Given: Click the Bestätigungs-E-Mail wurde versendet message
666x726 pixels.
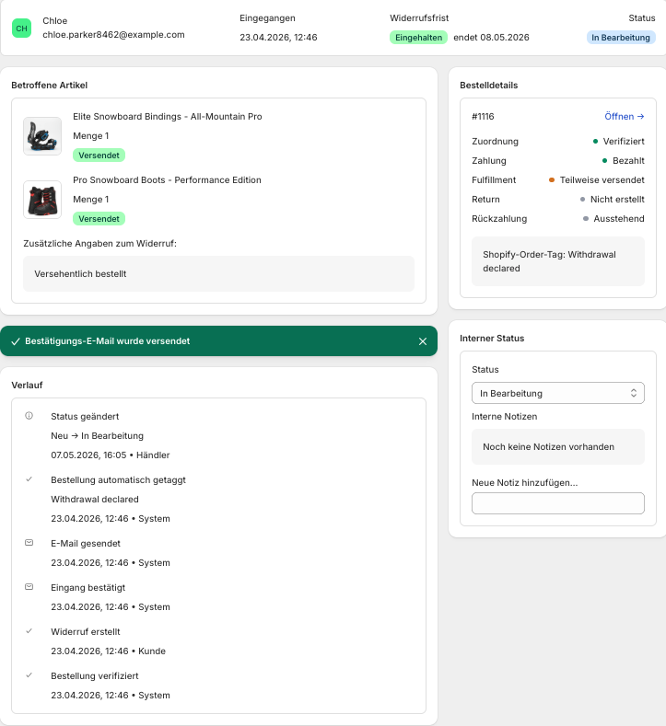Looking at the screenshot, I should pyautogui.click(x=108, y=341).
